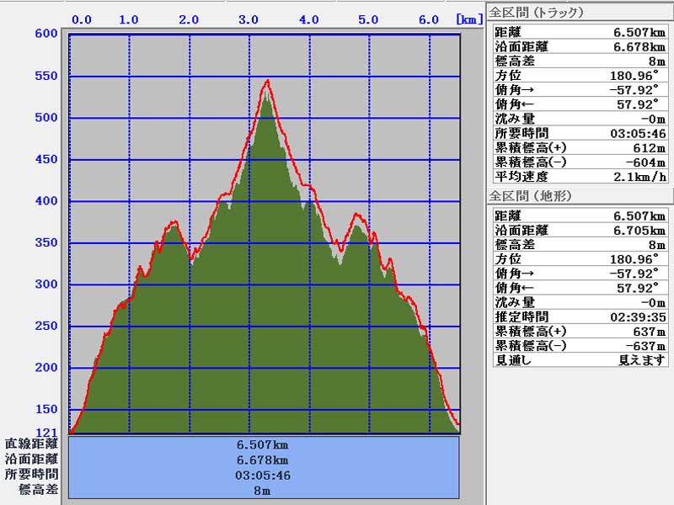The image size is (674, 505).
Task: Click 03:05:46 in the blue summary bar
Action: (x=264, y=475)
